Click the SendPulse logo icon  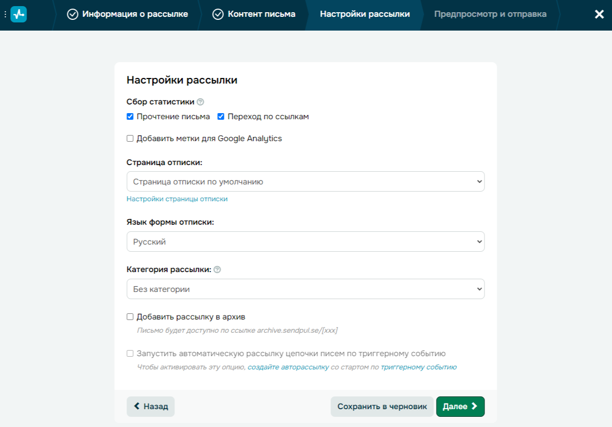[18, 14]
